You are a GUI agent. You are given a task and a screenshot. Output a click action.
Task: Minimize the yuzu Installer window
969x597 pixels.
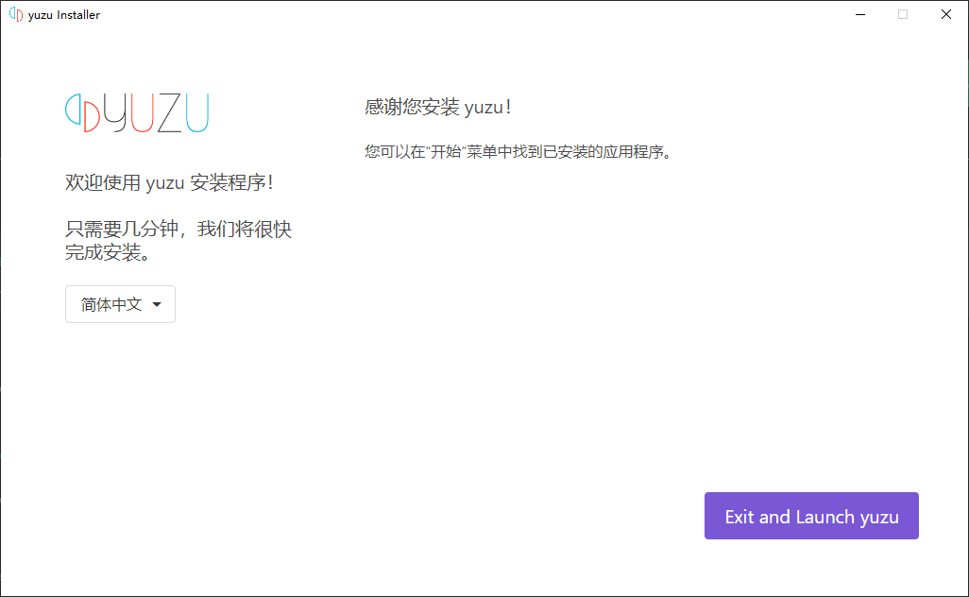click(x=859, y=14)
